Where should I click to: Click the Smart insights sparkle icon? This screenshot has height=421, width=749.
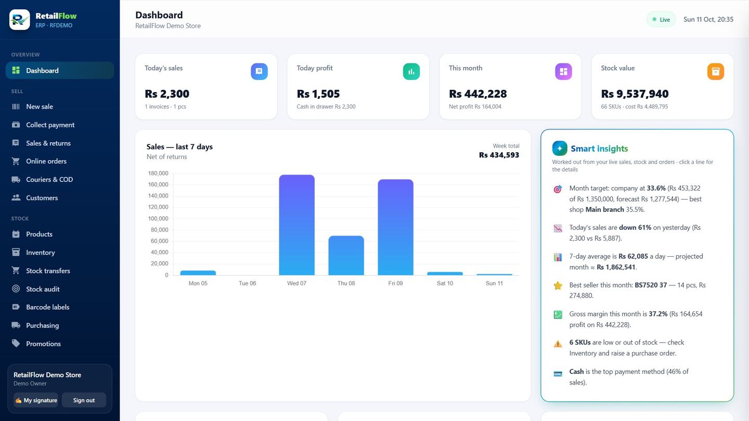[x=560, y=148]
